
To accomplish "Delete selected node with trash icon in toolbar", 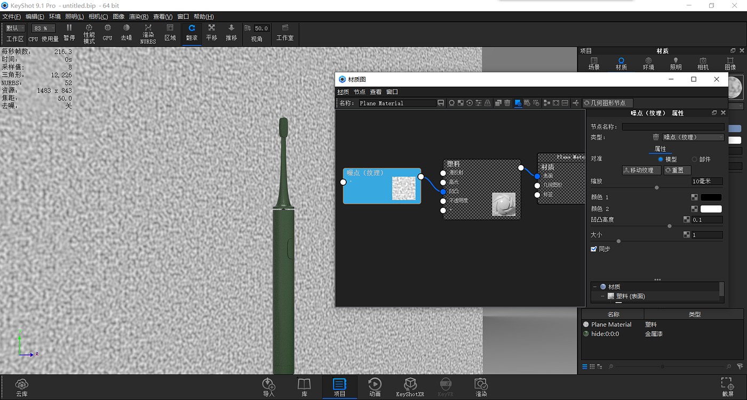I will [507, 103].
